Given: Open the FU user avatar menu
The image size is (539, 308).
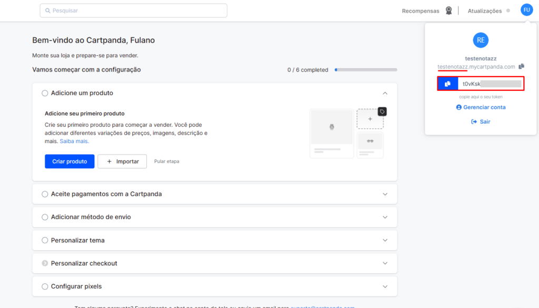Looking at the screenshot, I should (x=526, y=10).
